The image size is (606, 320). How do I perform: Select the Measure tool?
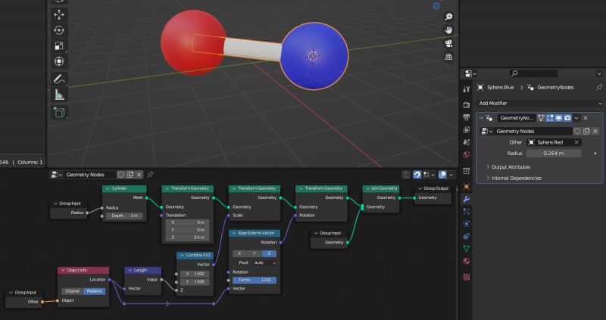click(x=59, y=95)
